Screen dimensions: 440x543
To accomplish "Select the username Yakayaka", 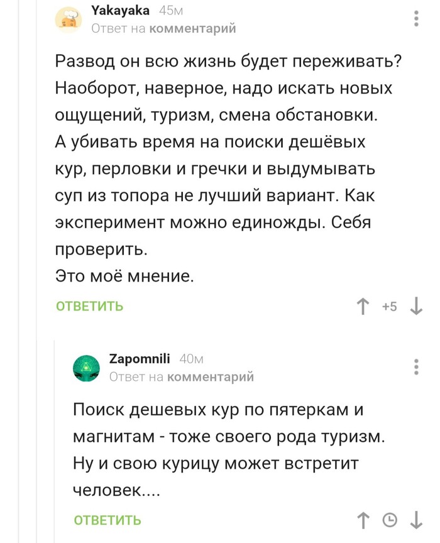I will (x=119, y=9).
